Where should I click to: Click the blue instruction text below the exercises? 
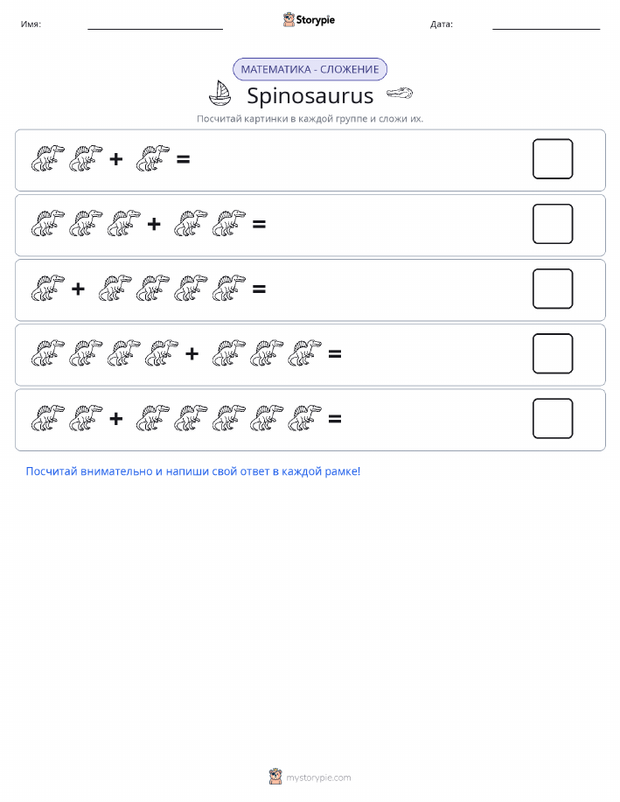(x=193, y=471)
